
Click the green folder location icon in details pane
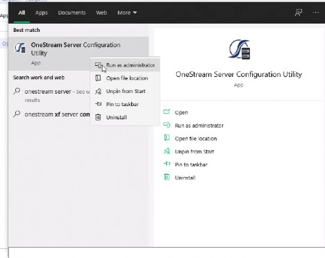click(x=167, y=138)
